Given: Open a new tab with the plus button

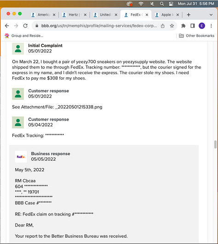Looking at the screenshot, I should (x=189, y=15).
